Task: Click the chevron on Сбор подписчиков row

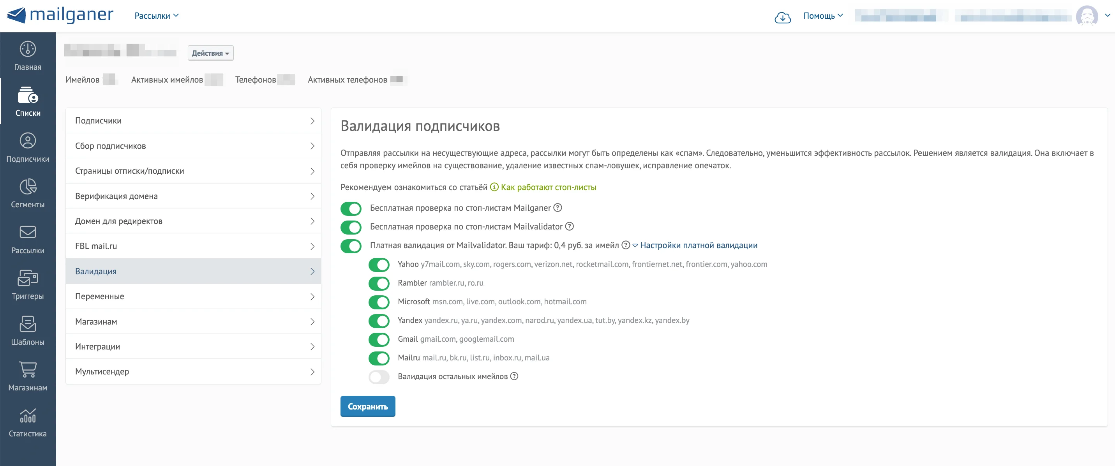Action: (312, 146)
